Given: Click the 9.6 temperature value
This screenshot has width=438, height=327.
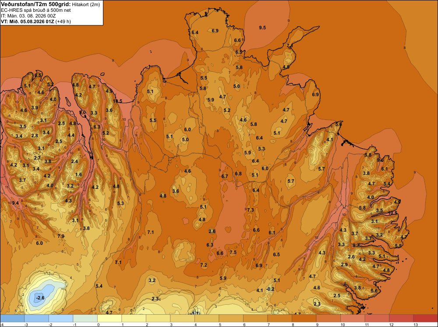Looking at the screenshot, I should 380,160.
